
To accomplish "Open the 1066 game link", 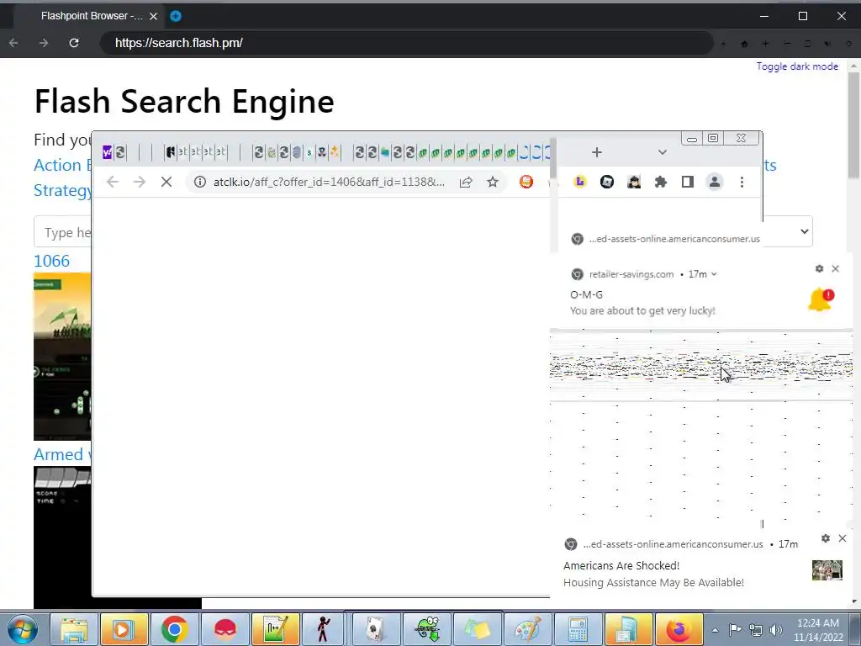I will (x=51, y=261).
